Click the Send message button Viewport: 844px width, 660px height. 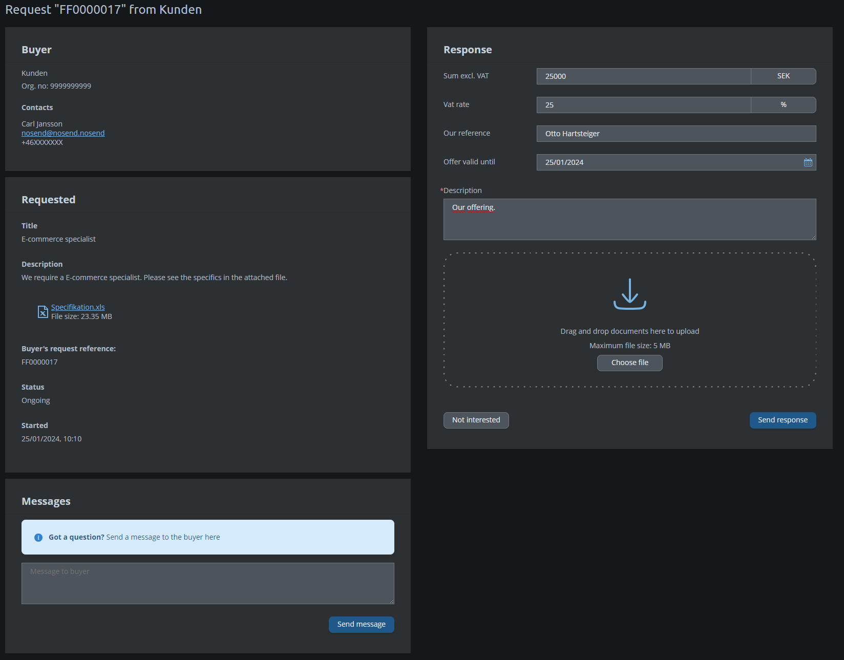point(361,624)
